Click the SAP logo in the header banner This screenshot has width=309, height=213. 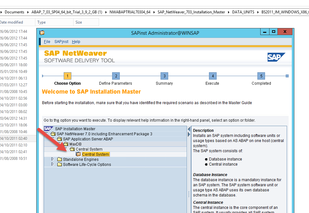(x=276, y=57)
